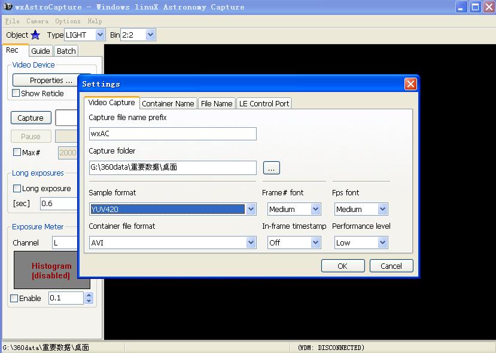Viewport: 496px width, 353px height.
Task: Click the status bar folder path text
Action: click(x=46, y=348)
